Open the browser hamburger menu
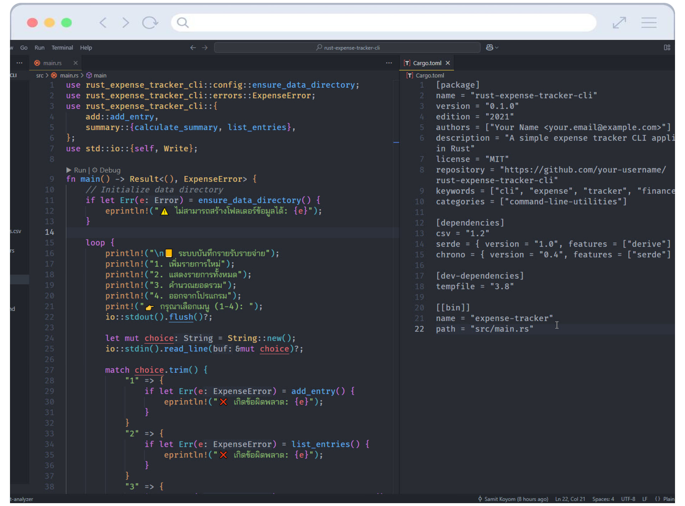 [x=649, y=23]
